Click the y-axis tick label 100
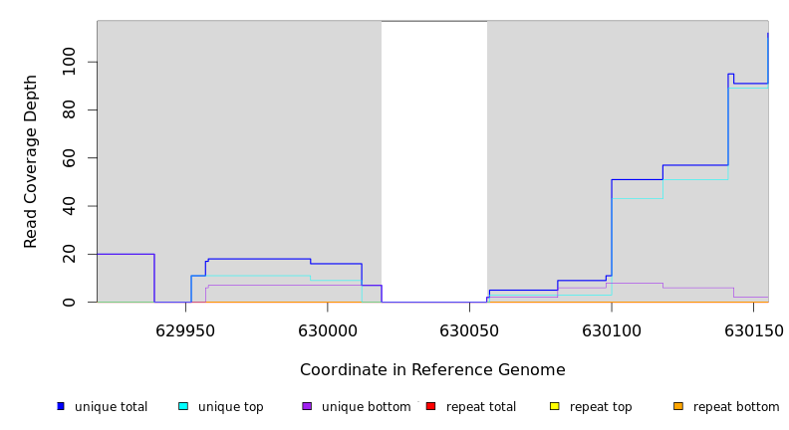The image size is (789, 430). point(69,62)
